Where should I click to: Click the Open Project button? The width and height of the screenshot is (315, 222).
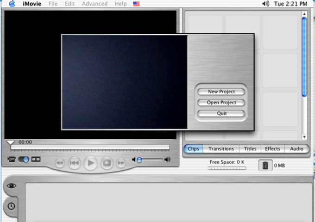point(221,103)
